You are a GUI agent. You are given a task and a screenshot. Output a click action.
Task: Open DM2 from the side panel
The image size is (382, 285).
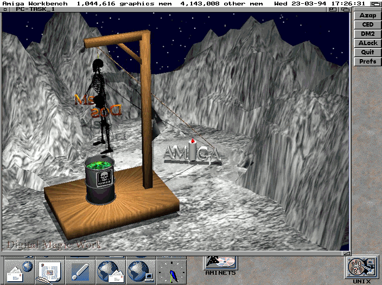(x=367, y=34)
